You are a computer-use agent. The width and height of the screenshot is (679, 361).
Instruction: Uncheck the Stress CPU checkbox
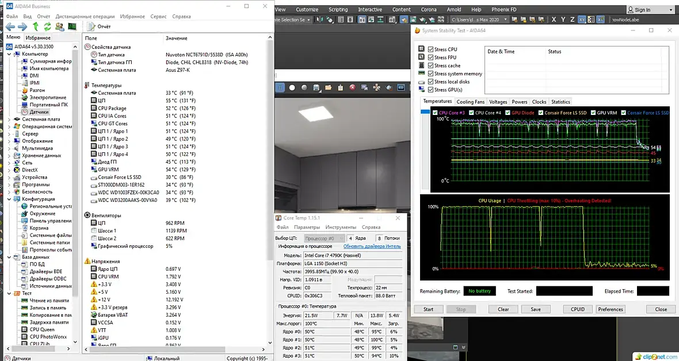tap(431, 49)
